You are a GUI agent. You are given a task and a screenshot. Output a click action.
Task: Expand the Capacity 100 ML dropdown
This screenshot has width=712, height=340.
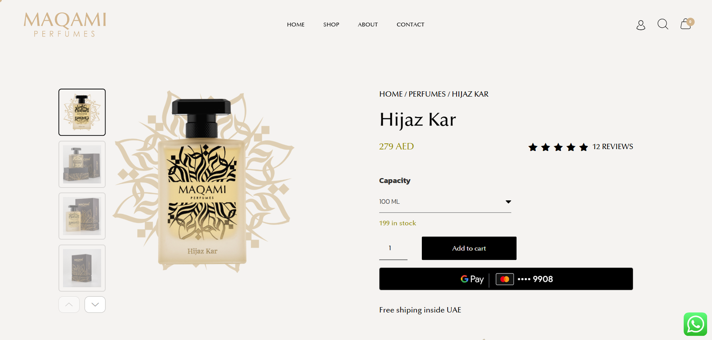point(445,202)
